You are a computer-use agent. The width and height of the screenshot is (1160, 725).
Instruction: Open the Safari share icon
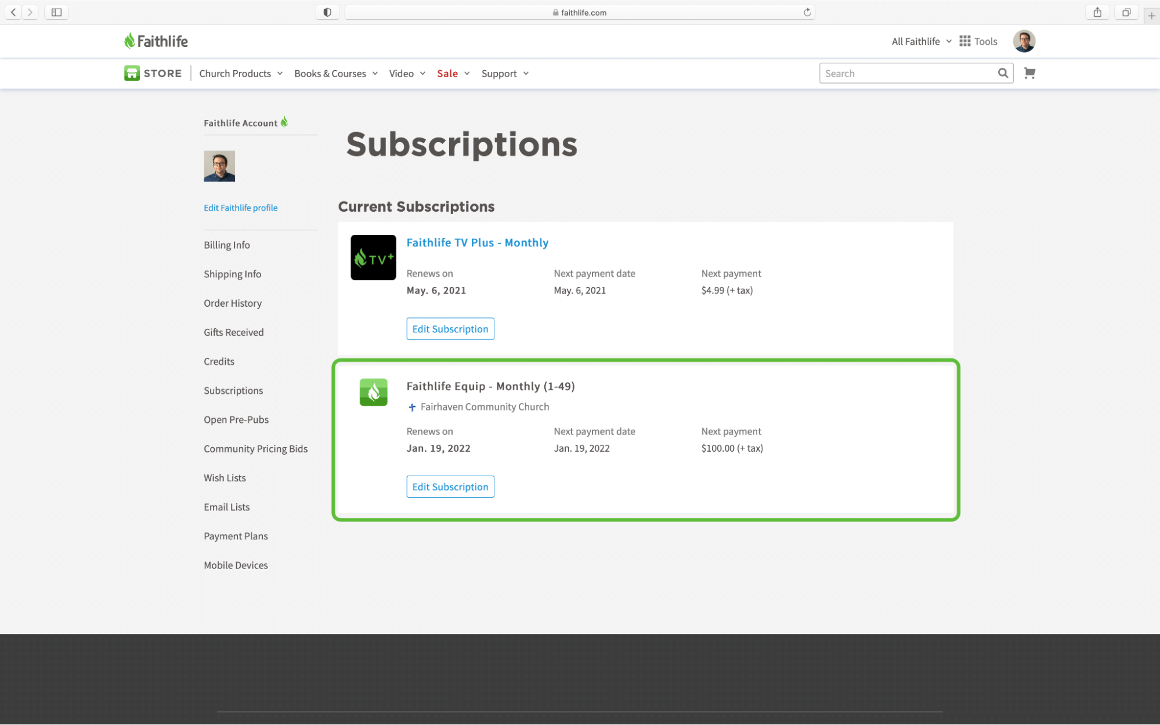(1097, 12)
